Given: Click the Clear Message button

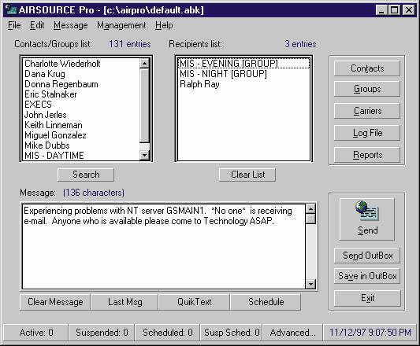Looking at the screenshot, I should tap(55, 302).
